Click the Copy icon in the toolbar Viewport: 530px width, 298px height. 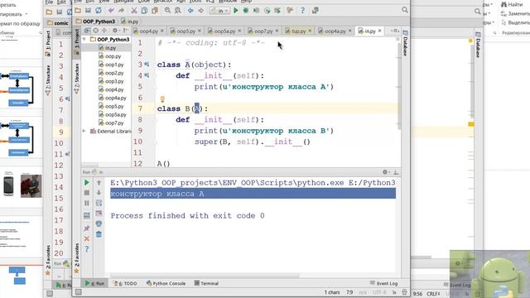coord(144,11)
